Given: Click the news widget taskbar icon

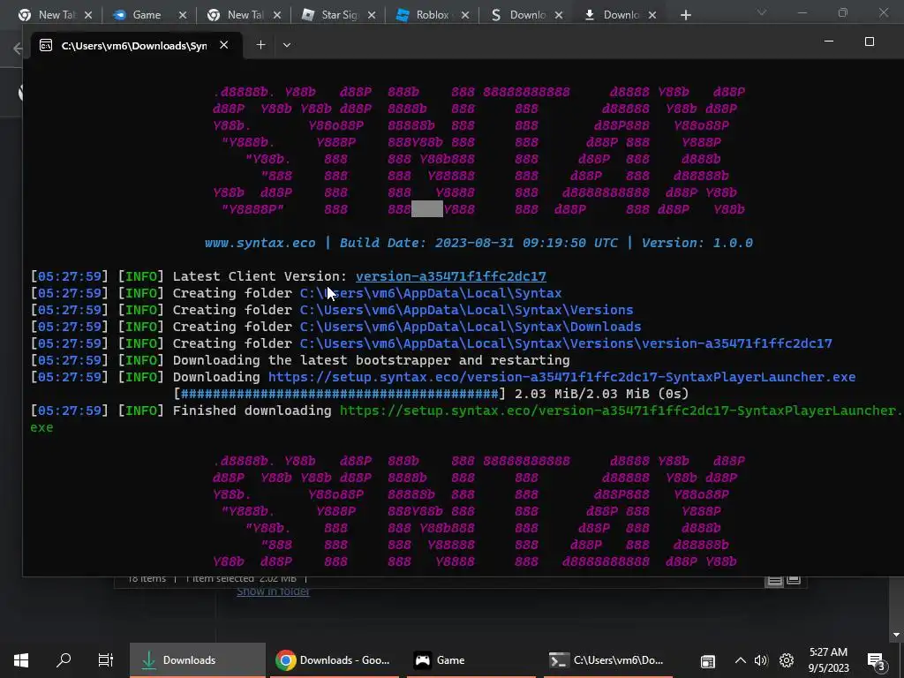Looking at the screenshot, I should coord(708,660).
